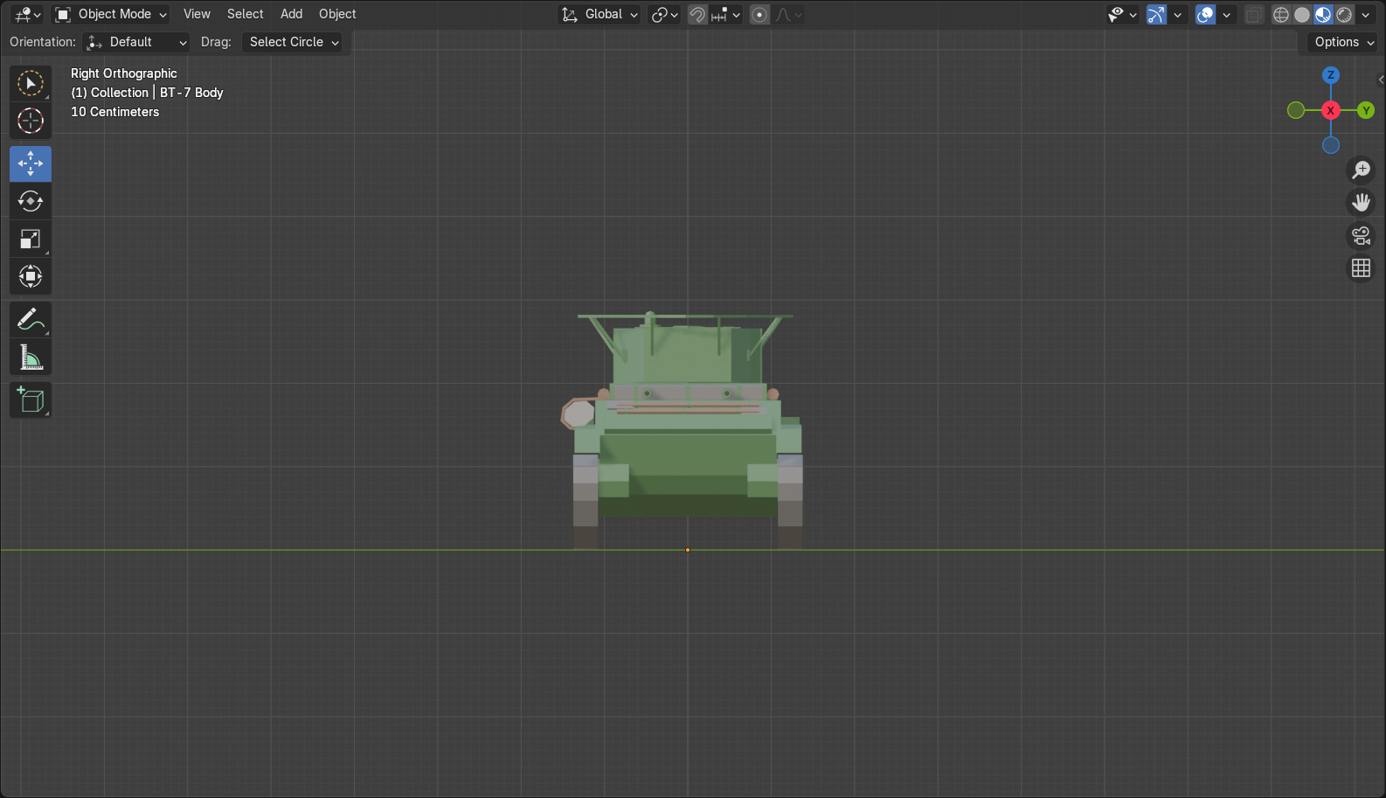Open the View menu
The image size is (1386, 798).
coord(197,14)
